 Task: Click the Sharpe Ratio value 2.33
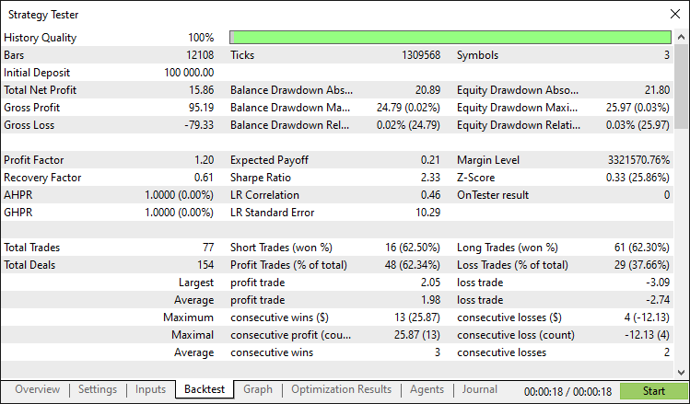430,178
